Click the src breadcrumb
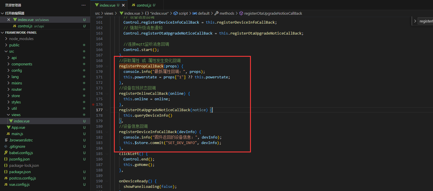433x191 pixels. (x=97, y=13)
